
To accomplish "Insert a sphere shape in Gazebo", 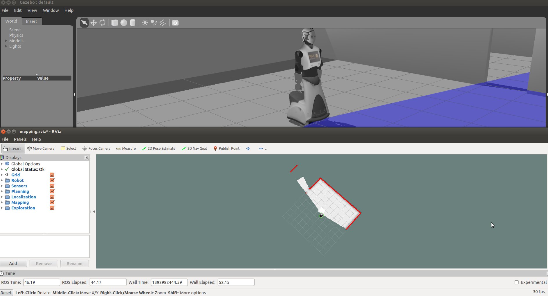I will click(x=124, y=23).
